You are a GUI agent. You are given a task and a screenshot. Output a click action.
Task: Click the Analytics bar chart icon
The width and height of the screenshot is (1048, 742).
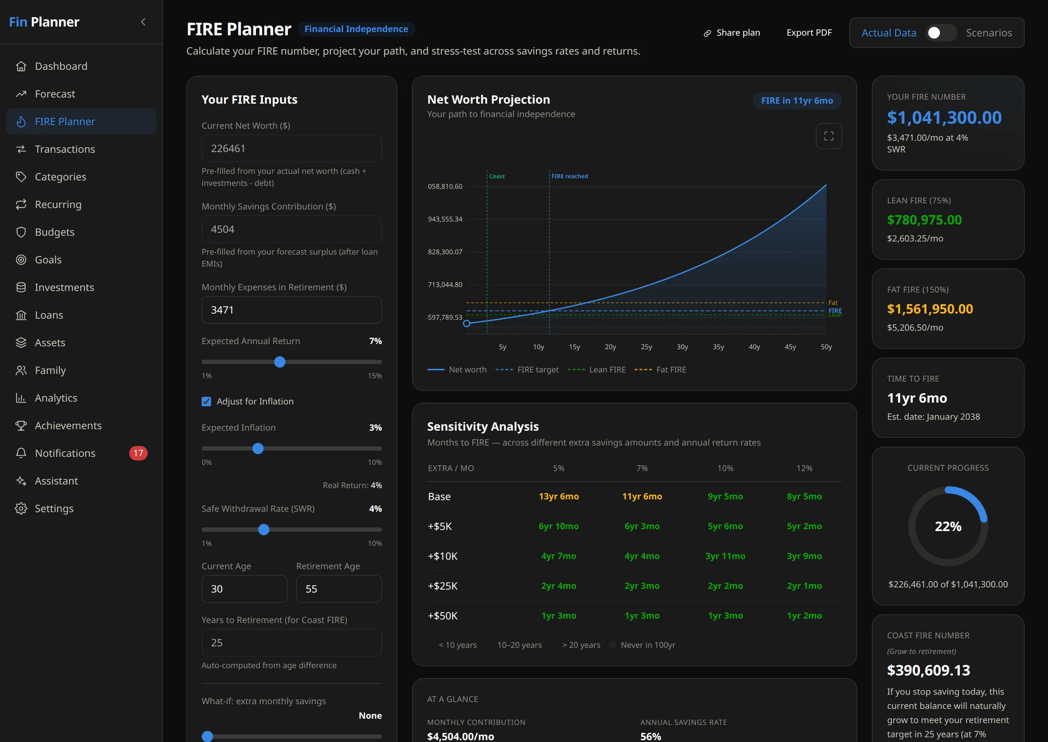(x=21, y=398)
